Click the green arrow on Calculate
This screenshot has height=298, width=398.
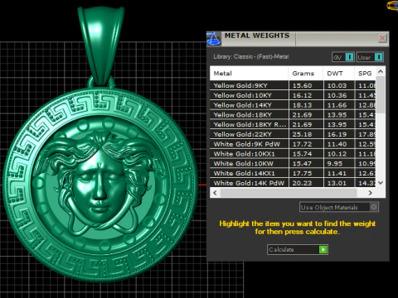(x=323, y=249)
